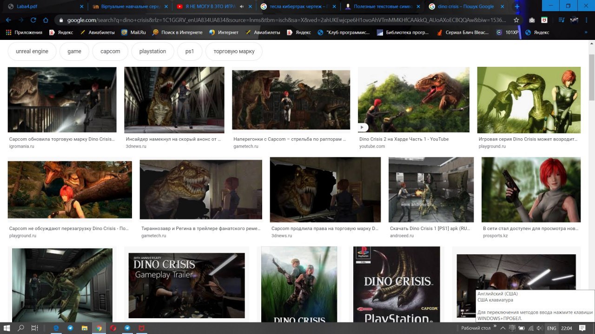Click the system clock 22:04
The image size is (595, 334).
coord(567,328)
